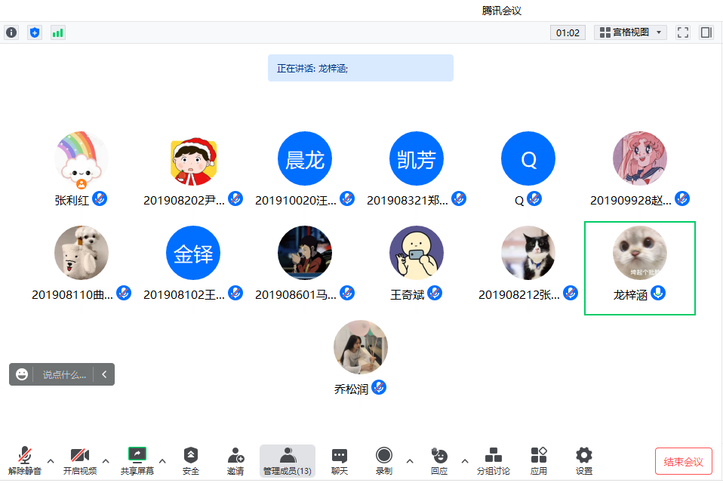The height and width of the screenshot is (483, 723).
Task: Toggle the right sidebar panel icon
Action: (x=706, y=32)
